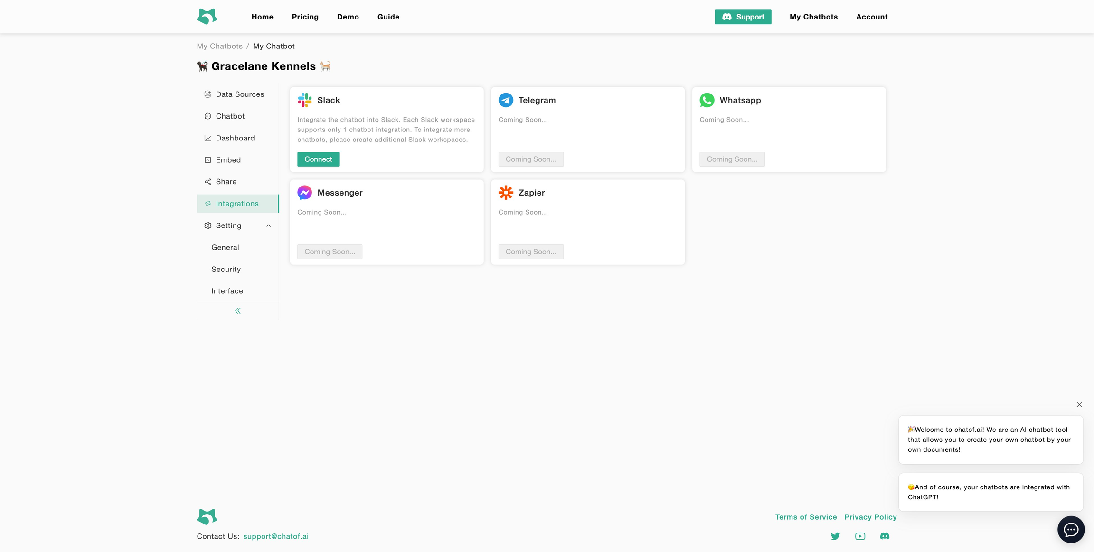The width and height of the screenshot is (1094, 552).
Task: Click the Slack integration icon
Action: tap(304, 99)
